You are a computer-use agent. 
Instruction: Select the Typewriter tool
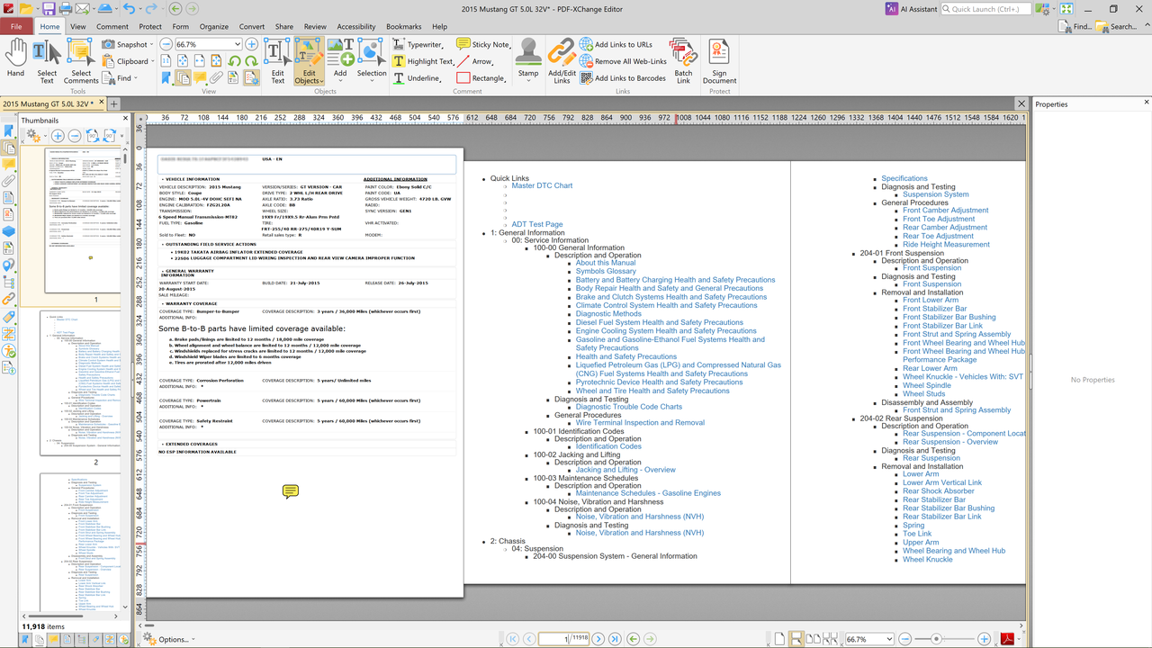click(x=418, y=44)
